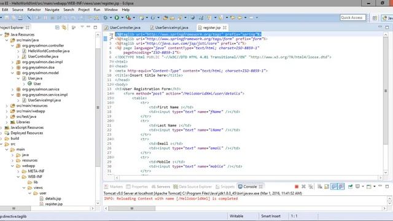Click Remove All Terminated Launches icon
The width and height of the screenshot is (393, 221).
pyautogui.click(x=311, y=187)
